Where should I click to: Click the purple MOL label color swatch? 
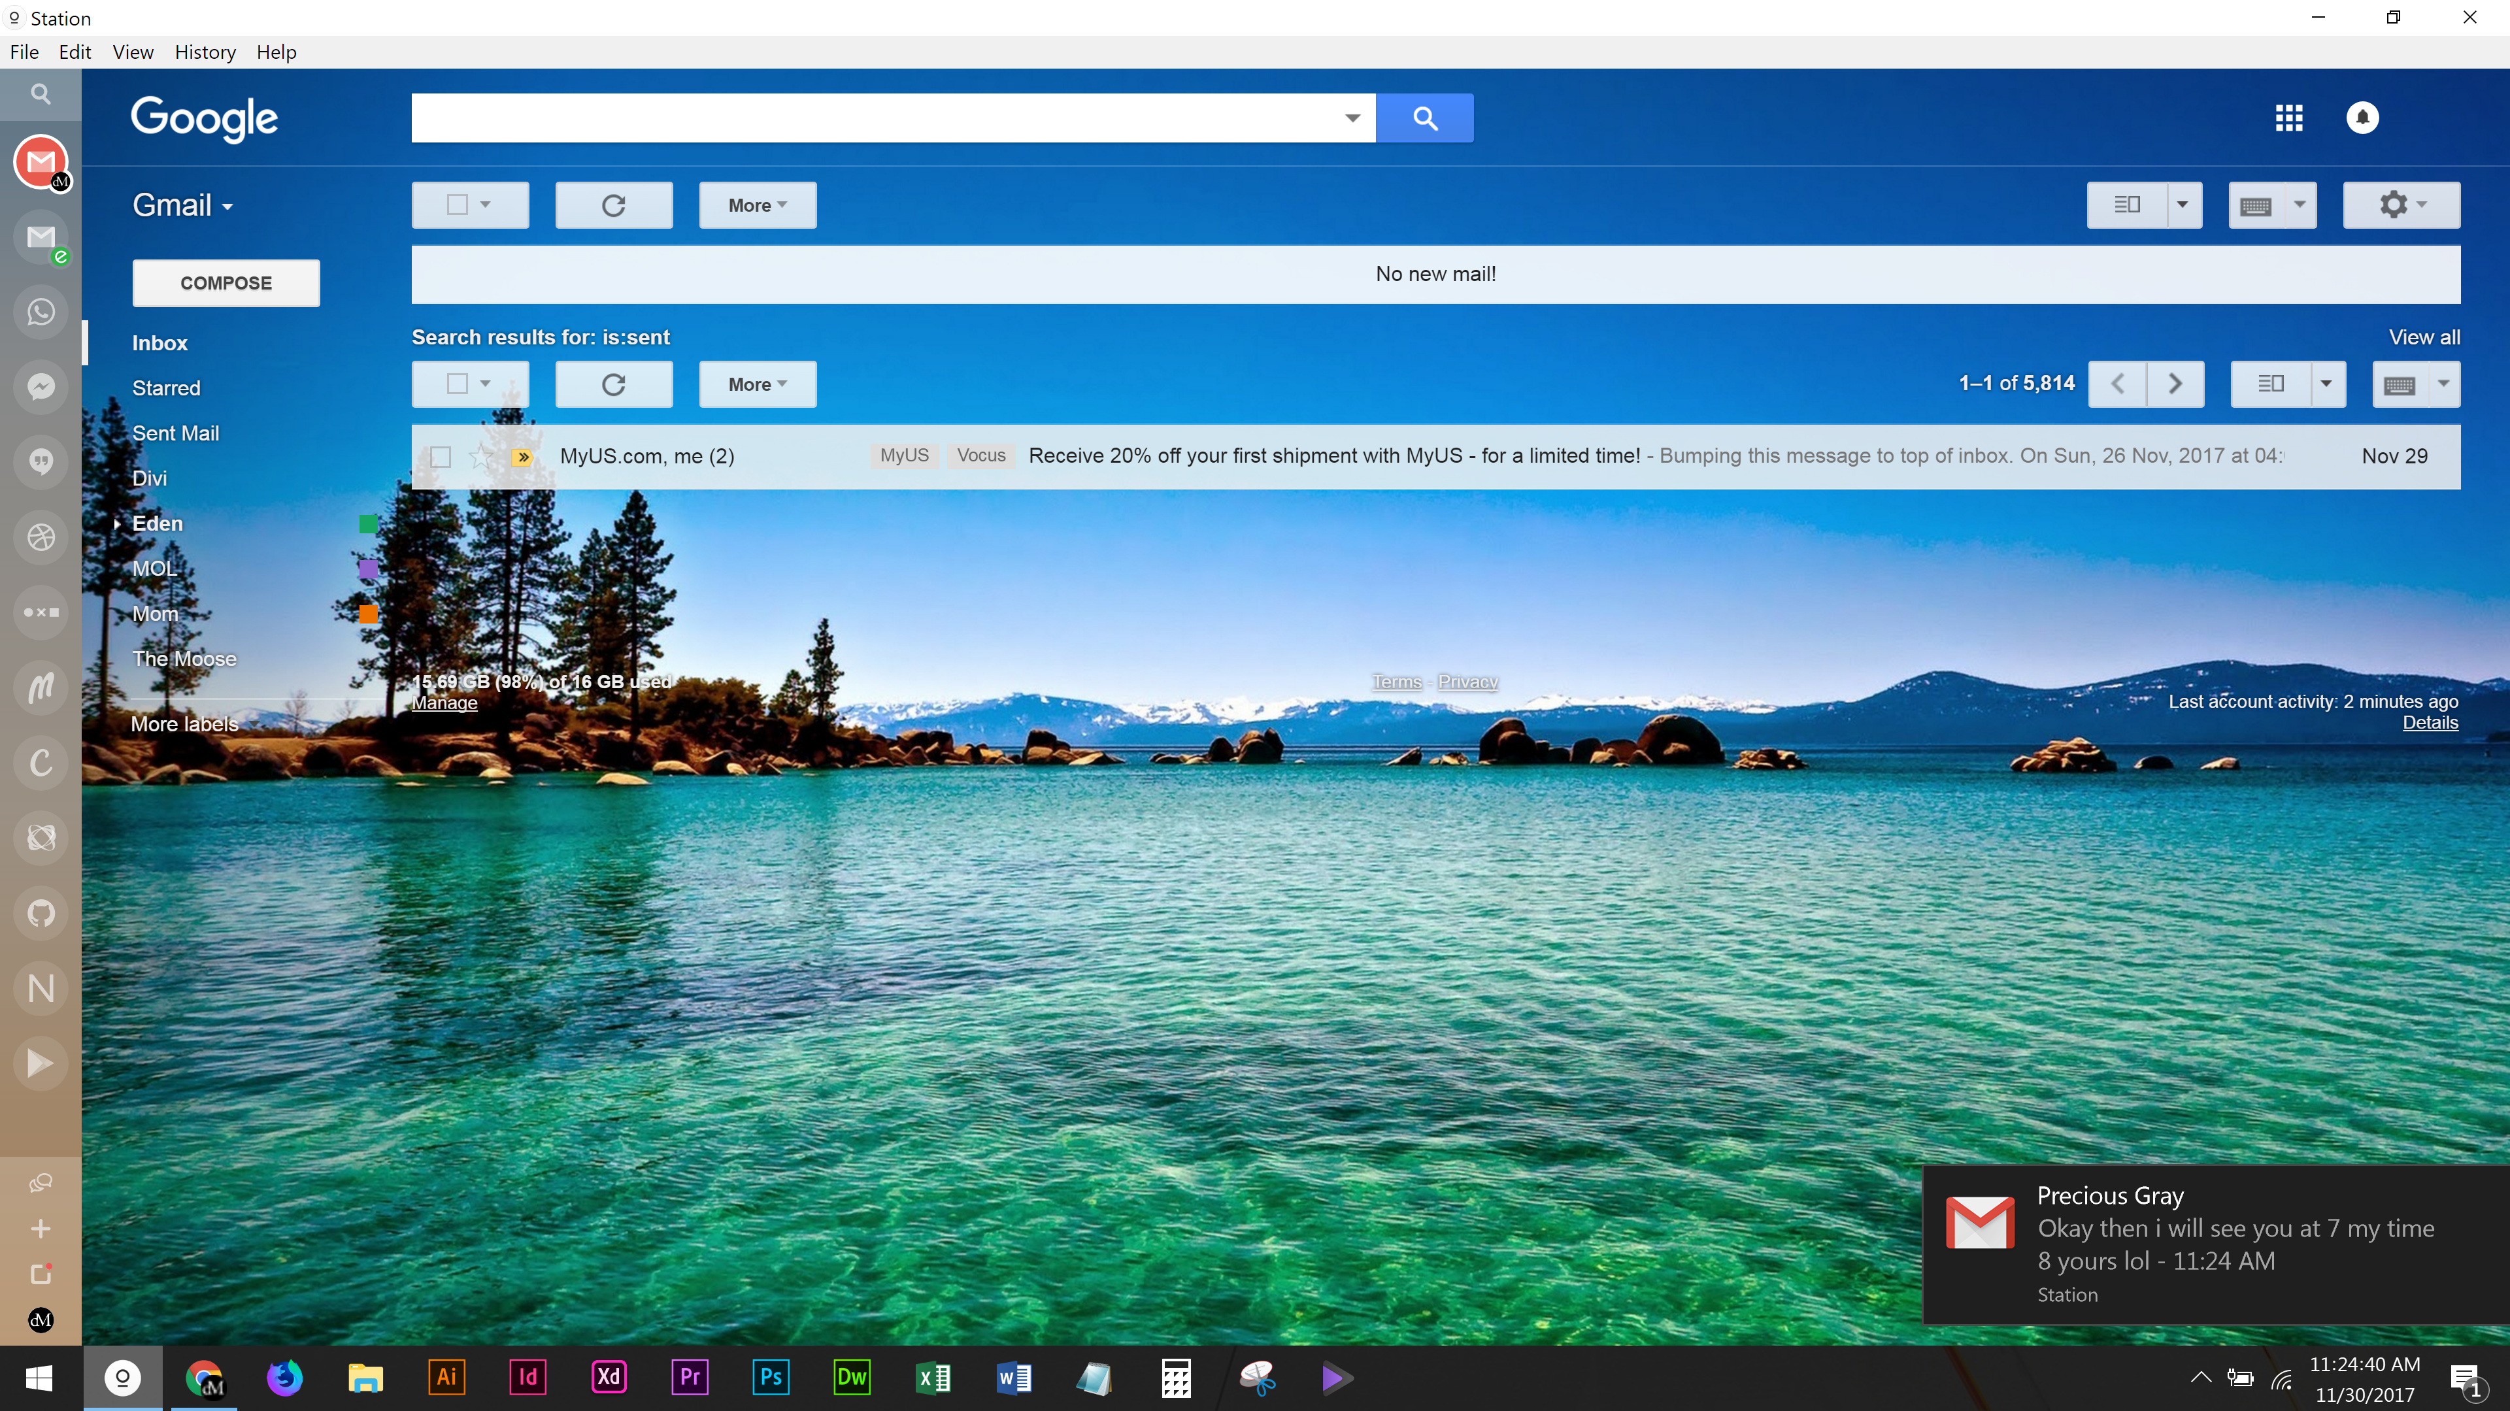(368, 569)
